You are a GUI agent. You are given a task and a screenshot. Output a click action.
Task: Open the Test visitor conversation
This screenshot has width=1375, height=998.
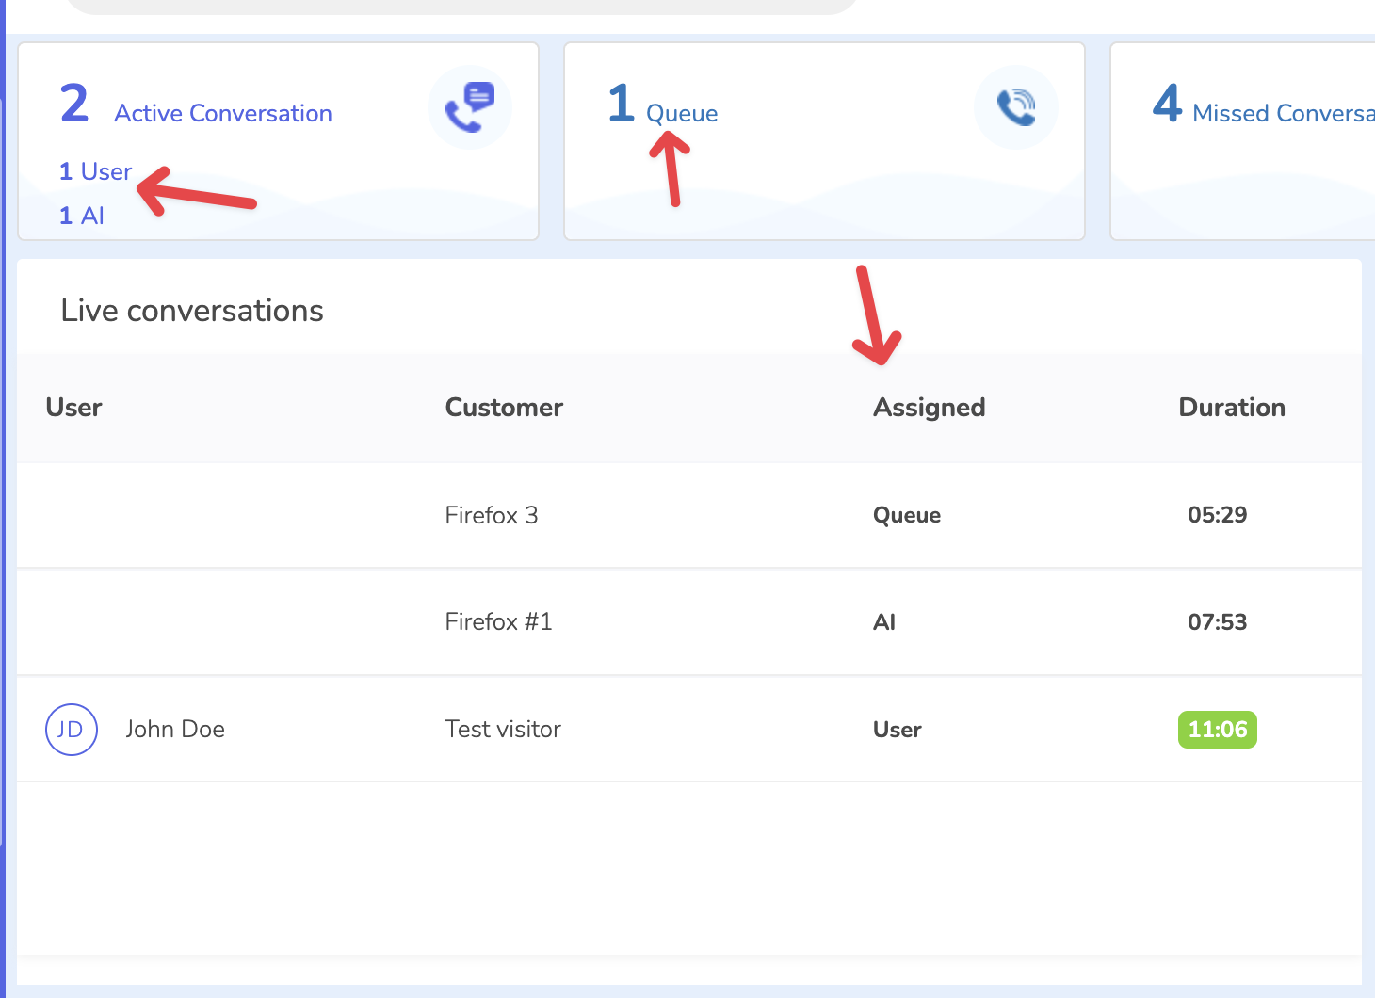click(502, 730)
